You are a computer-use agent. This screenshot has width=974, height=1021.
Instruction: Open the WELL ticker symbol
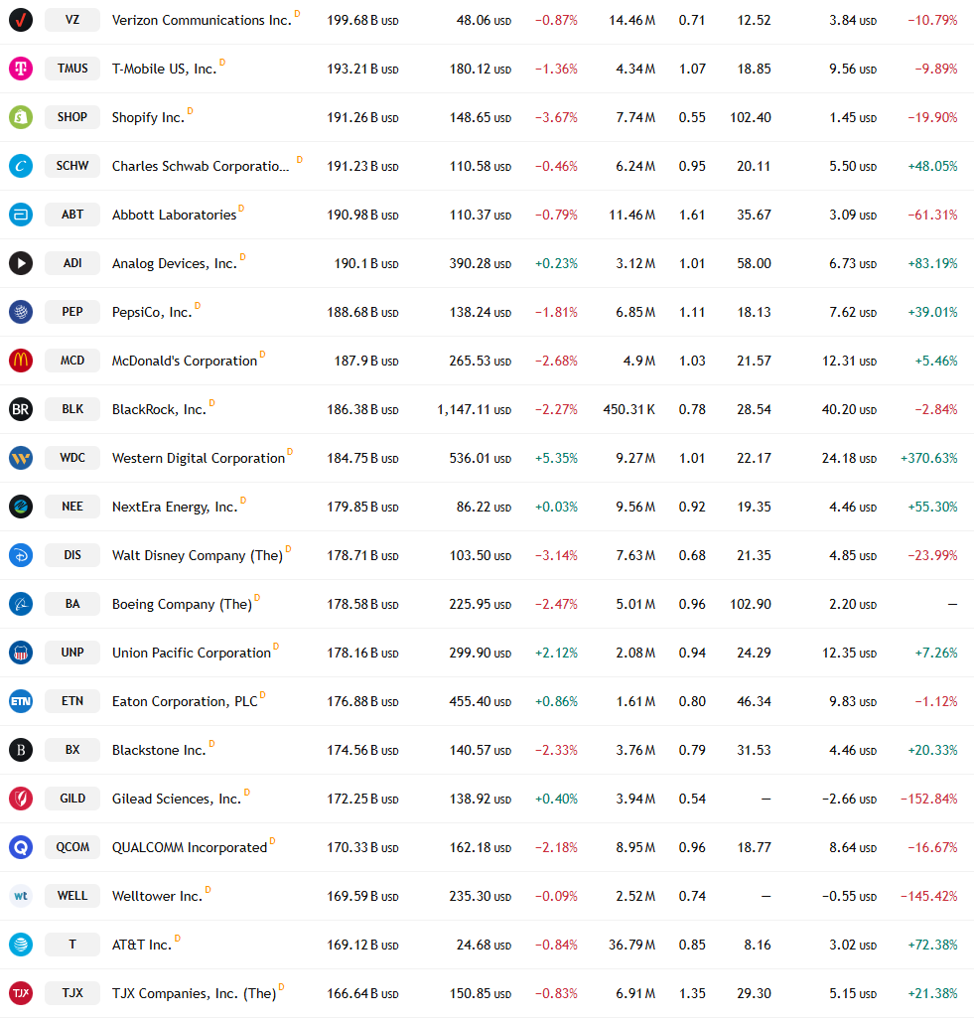coord(72,896)
